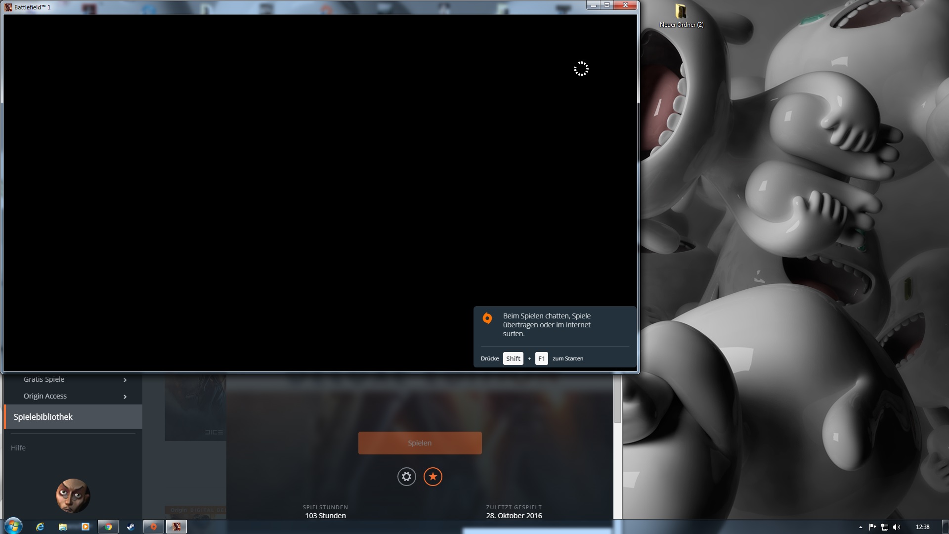The height and width of the screenshot is (534, 949).
Task: Click the ZULETZT GESPIELT label
Action: pos(514,507)
